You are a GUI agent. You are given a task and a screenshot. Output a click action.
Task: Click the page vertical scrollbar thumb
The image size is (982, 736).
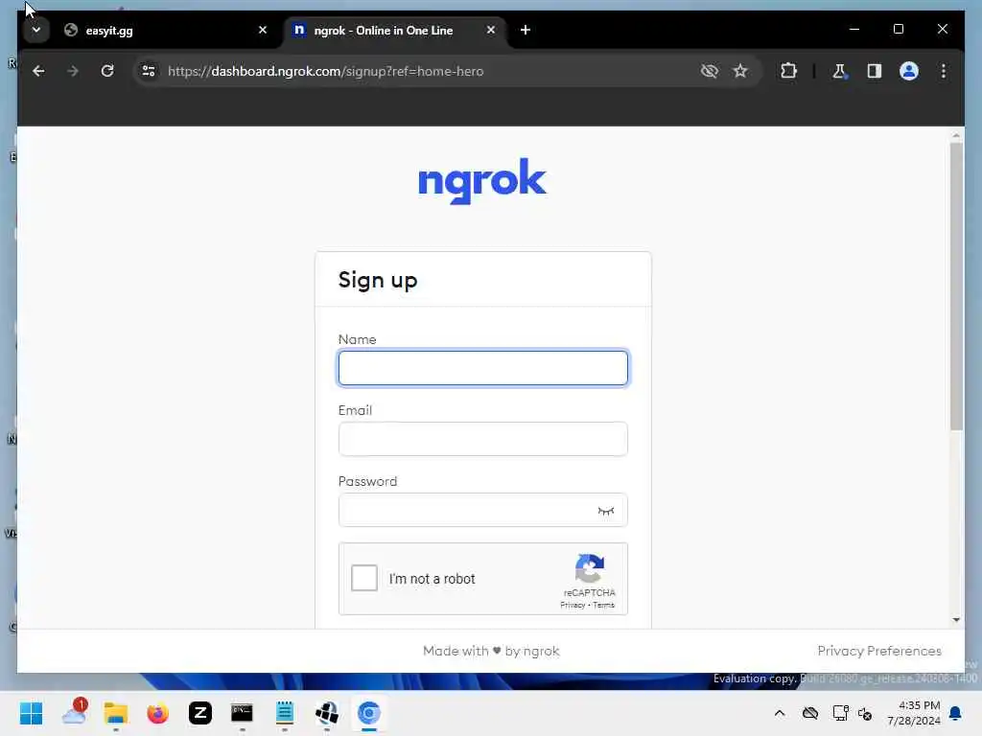[956, 287]
